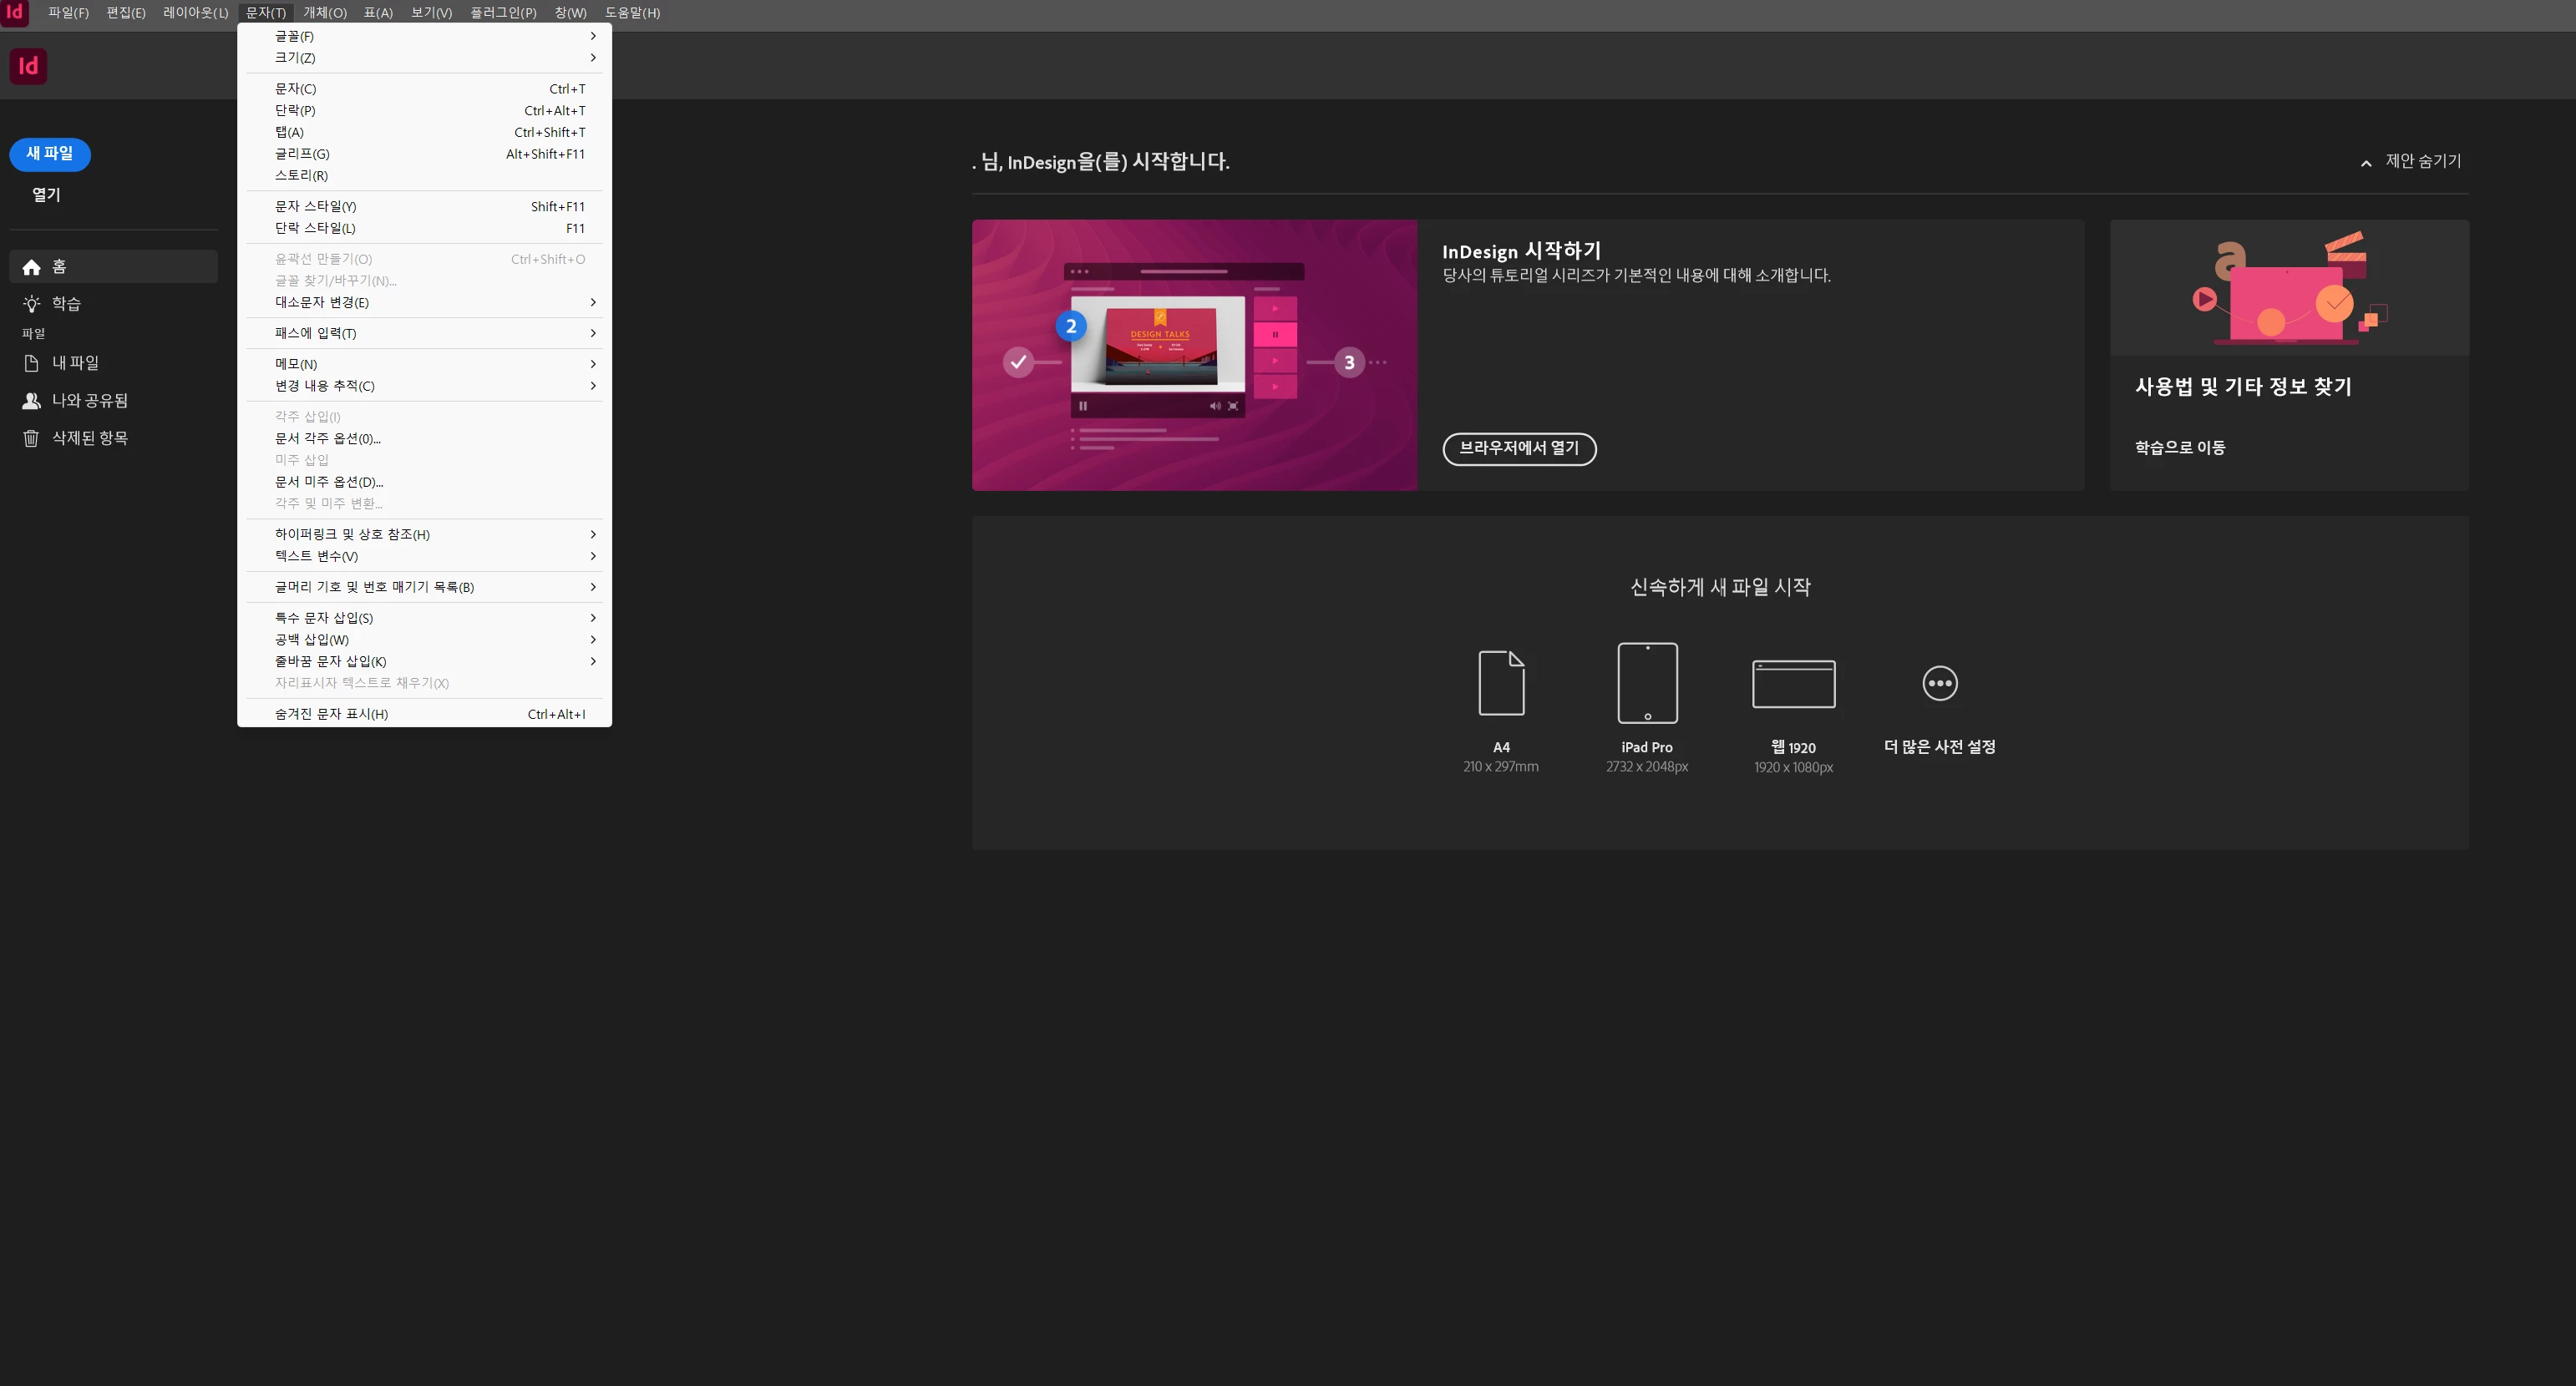
Task: Open the 개체(O) menu in menu bar
Action: 324,13
